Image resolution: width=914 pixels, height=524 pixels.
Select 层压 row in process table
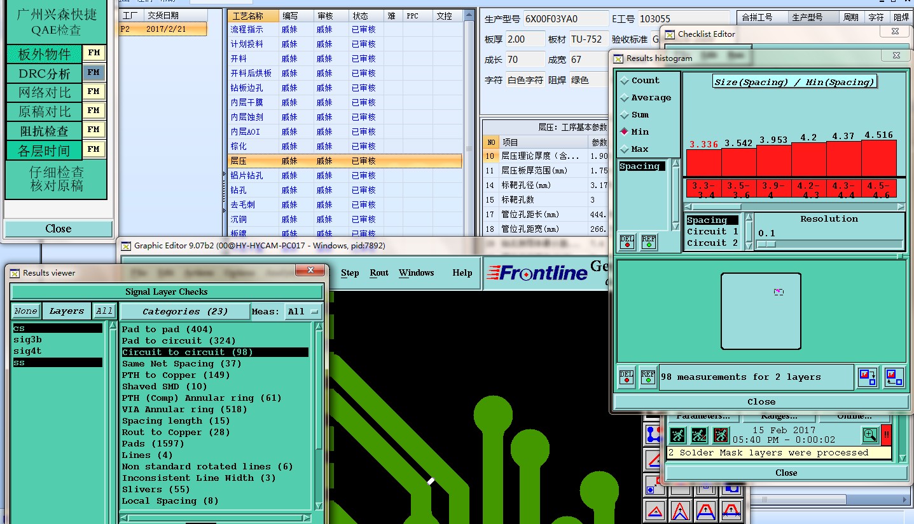tap(345, 161)
